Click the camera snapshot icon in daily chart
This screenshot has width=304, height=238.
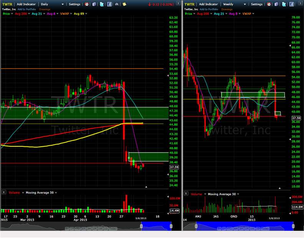117,4
